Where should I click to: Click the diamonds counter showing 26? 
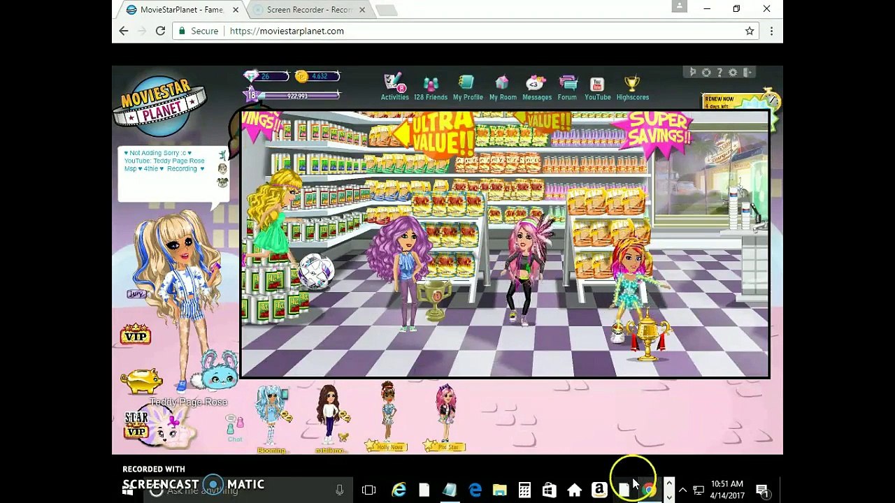point(266,76)
